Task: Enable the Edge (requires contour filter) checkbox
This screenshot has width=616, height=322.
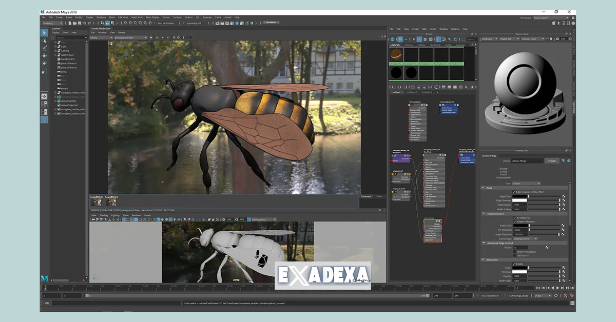Action: tap(514, 192)
